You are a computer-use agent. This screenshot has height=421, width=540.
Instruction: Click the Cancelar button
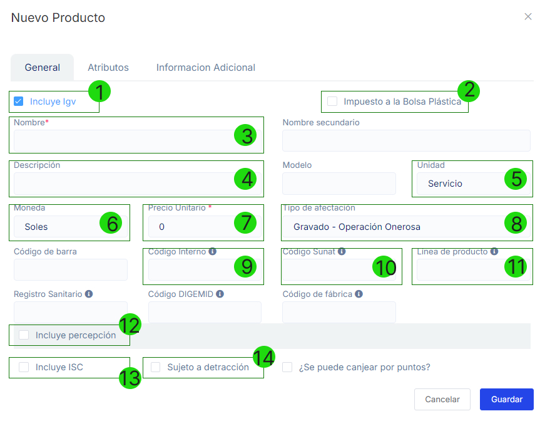tap(442, 399)
